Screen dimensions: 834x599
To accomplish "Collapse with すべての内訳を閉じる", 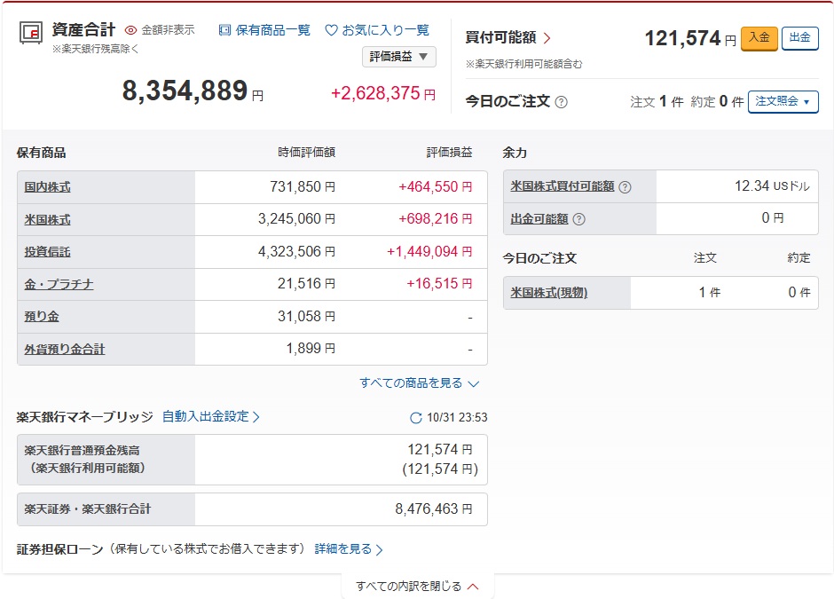I will (x=417, y=586).
